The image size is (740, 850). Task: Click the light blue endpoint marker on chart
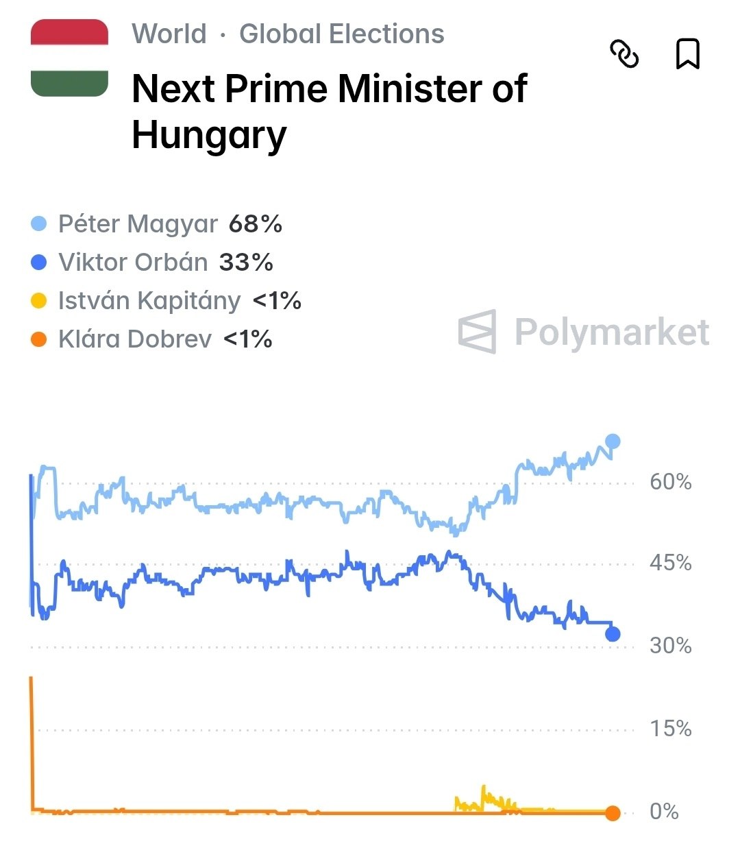613,441
